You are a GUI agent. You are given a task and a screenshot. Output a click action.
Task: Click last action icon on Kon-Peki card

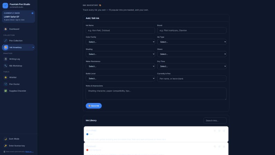coord(224,131)
